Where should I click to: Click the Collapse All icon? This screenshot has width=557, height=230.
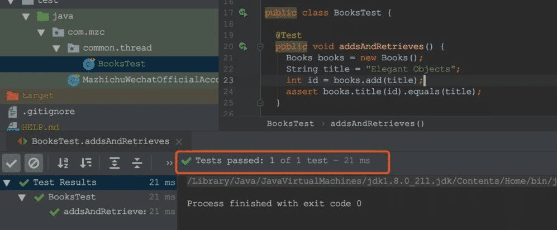137,163
